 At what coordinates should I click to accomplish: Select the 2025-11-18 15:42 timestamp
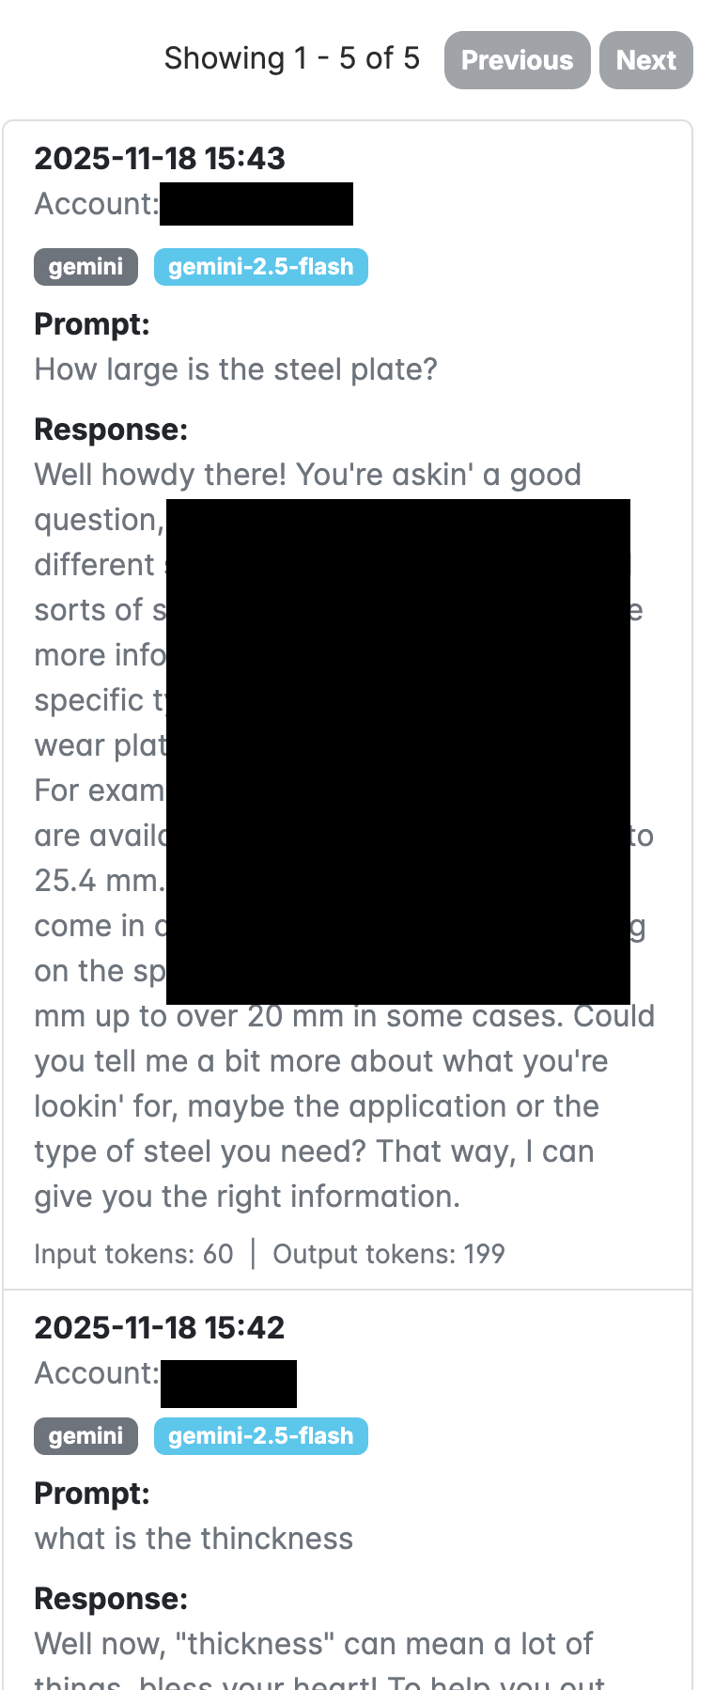point(160,1327)
